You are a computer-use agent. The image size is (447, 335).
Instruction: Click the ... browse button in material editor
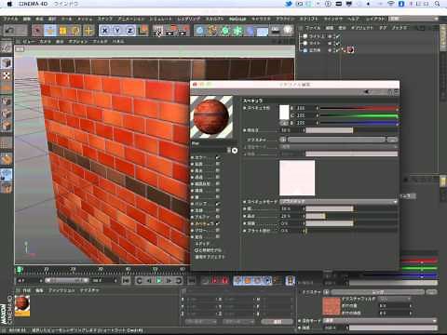tap(392, 140)
